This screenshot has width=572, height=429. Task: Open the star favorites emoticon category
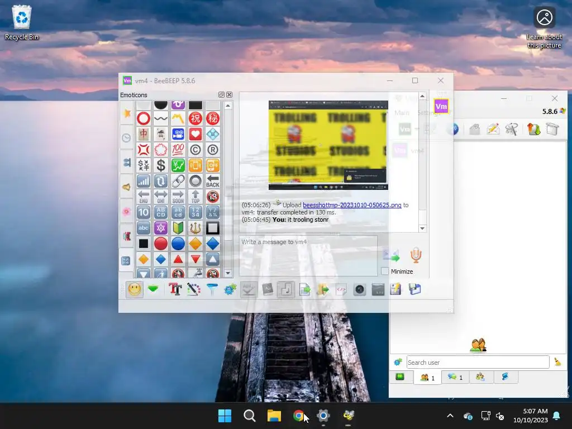[x=126, y=113]
